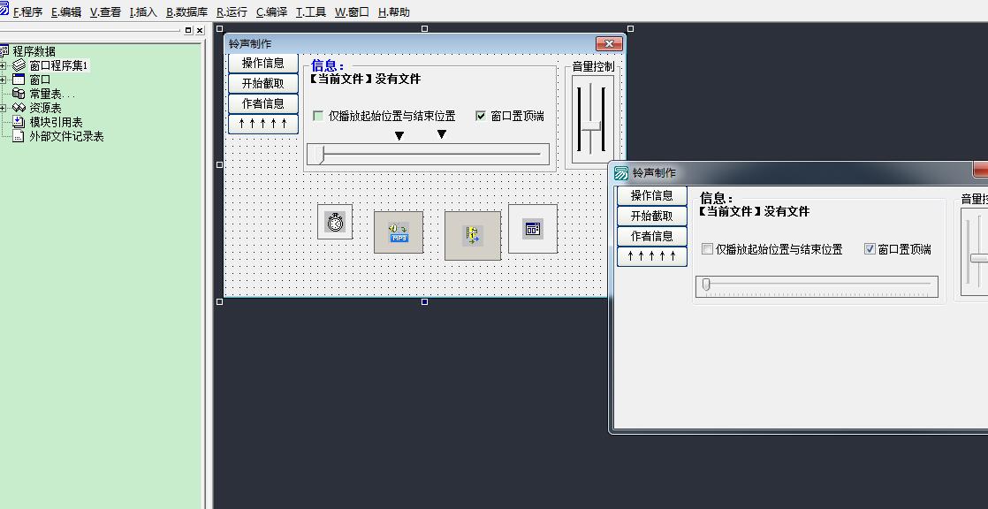Click 开始截取 button in designer window
This screenshot has width=988, height=509.
[x=263, y=83]
